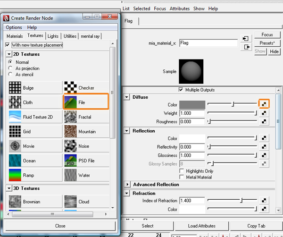The image size is (283, 237).
Task: Click Load Attributes button
Action: pyautogui.click(x=201, y=226)
